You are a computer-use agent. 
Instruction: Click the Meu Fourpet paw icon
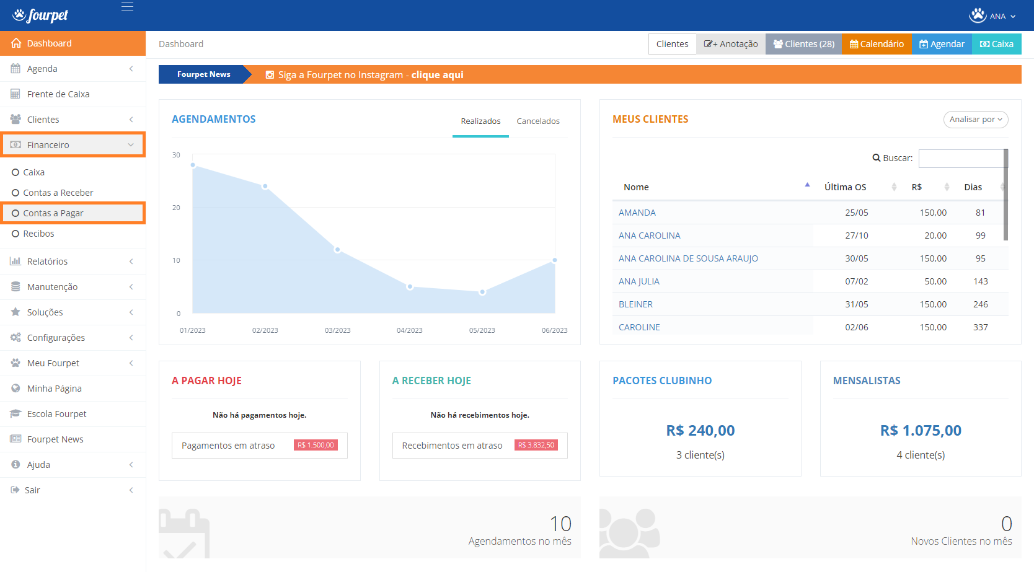[15, 363]
